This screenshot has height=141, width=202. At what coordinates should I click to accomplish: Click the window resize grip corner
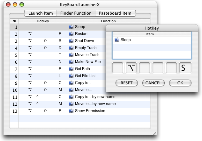click(x=155, y=133)
